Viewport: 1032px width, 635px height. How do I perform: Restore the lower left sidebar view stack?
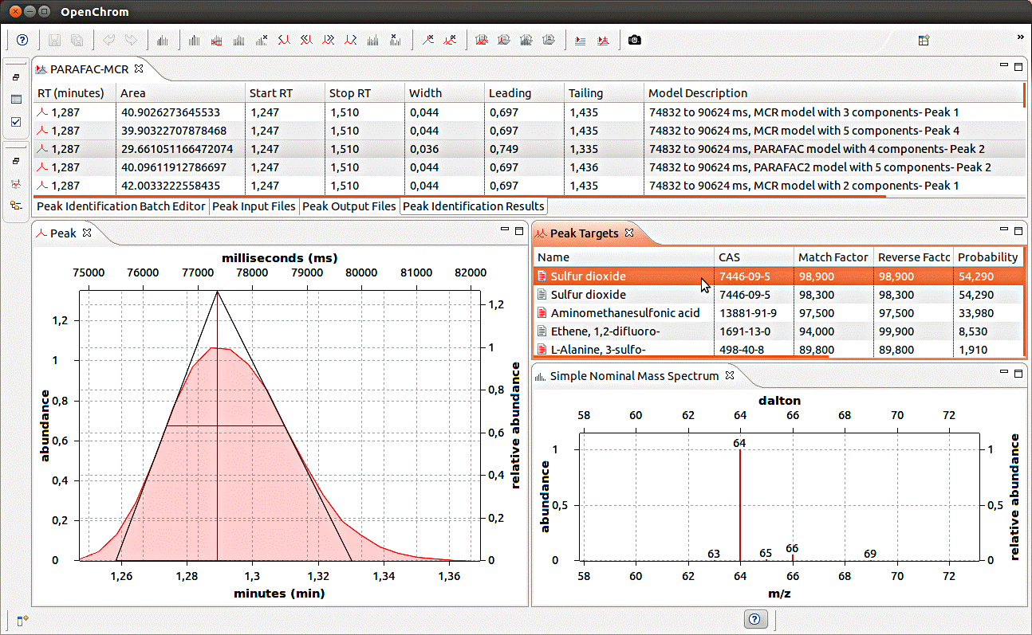pyautogui.click(x=16, y=161)
